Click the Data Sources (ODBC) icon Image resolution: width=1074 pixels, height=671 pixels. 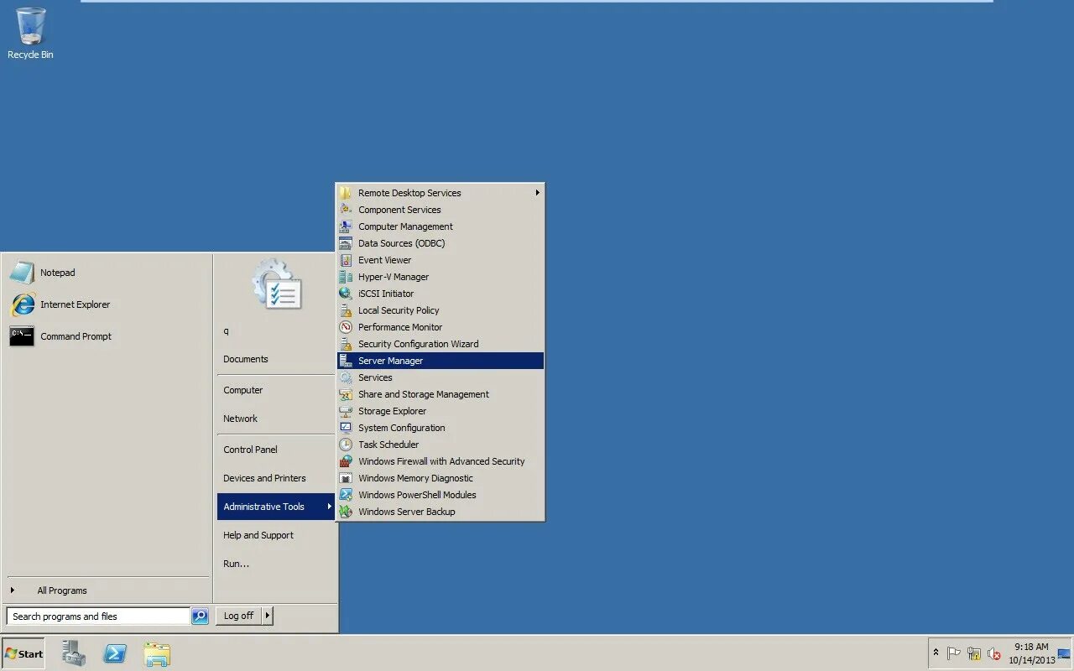tap(346, 243)
